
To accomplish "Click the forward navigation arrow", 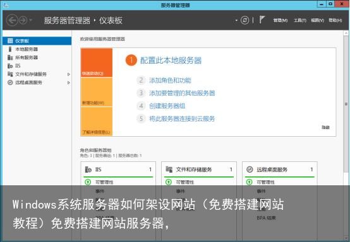I will 23,20.
